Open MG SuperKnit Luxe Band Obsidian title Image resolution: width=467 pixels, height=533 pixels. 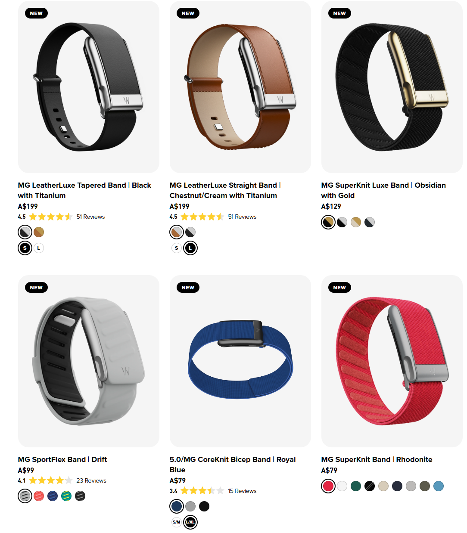tap(383, 190)
